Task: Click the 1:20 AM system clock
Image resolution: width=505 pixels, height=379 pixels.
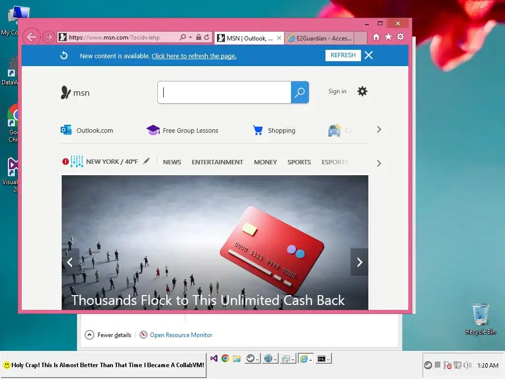Action: point(488,366)
